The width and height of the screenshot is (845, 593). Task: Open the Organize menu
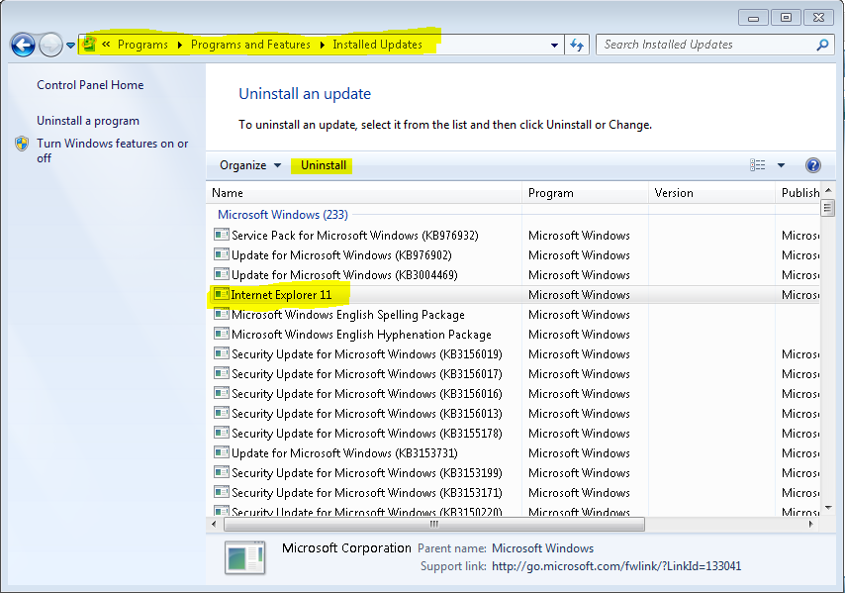pyautogui.click(x=250, y=165)
